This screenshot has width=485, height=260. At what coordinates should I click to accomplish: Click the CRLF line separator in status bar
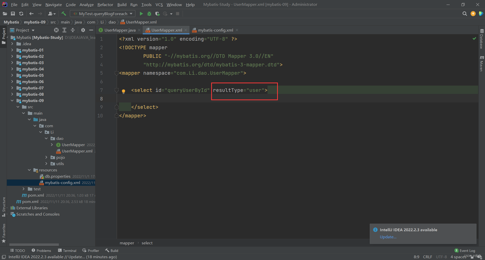(427, 257)
